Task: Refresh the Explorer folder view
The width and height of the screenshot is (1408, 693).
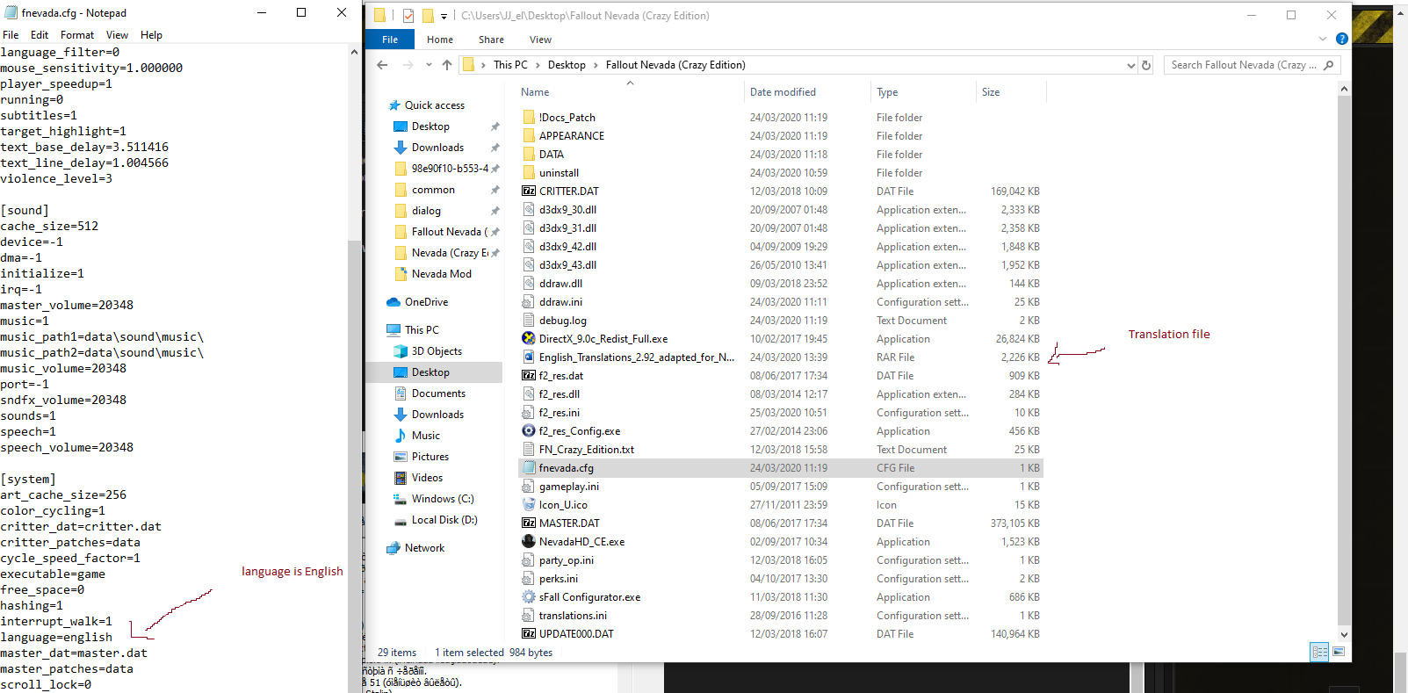Action: pyautogui.click(x=1146, y=65)
